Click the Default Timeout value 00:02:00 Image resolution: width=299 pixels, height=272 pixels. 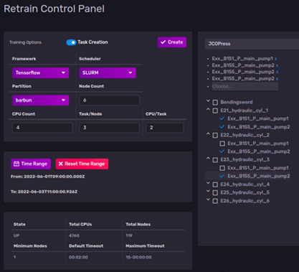(78, 257)
